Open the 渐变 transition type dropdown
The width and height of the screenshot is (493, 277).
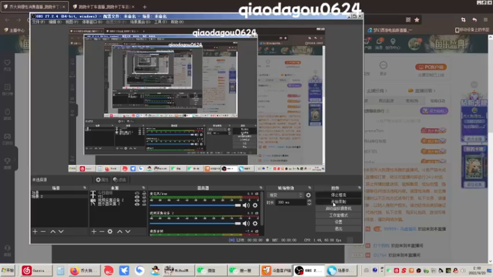pos(285,195)
